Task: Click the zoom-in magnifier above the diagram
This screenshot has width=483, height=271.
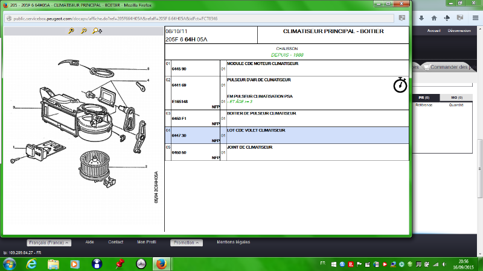Action: pyautogui.click(x=71, y=31)
